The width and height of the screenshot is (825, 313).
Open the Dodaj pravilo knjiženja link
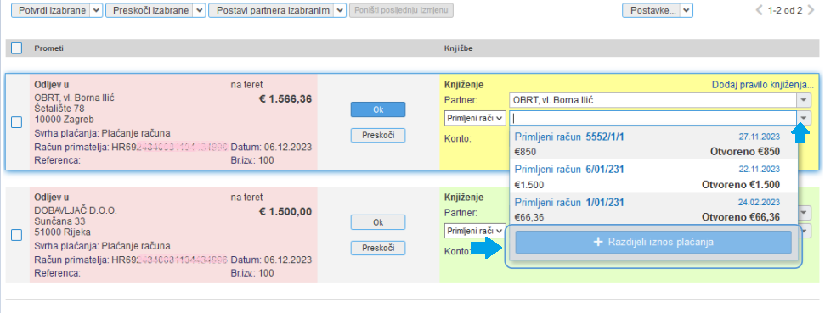pyautogui.click(x=762, y=85)
